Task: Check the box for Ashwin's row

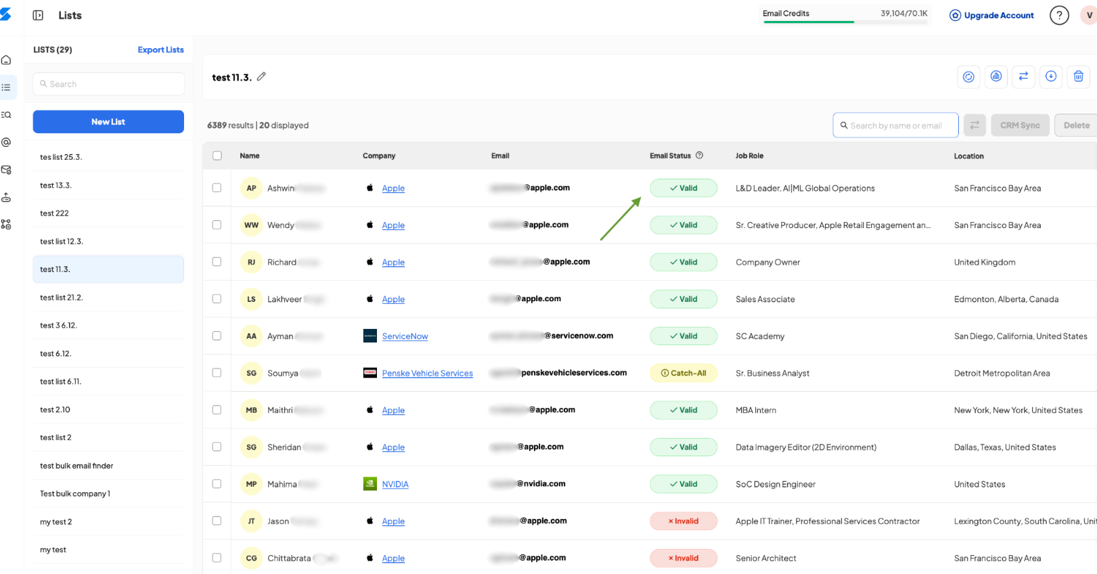Action: pyautogui.click(x=217, y=187)
